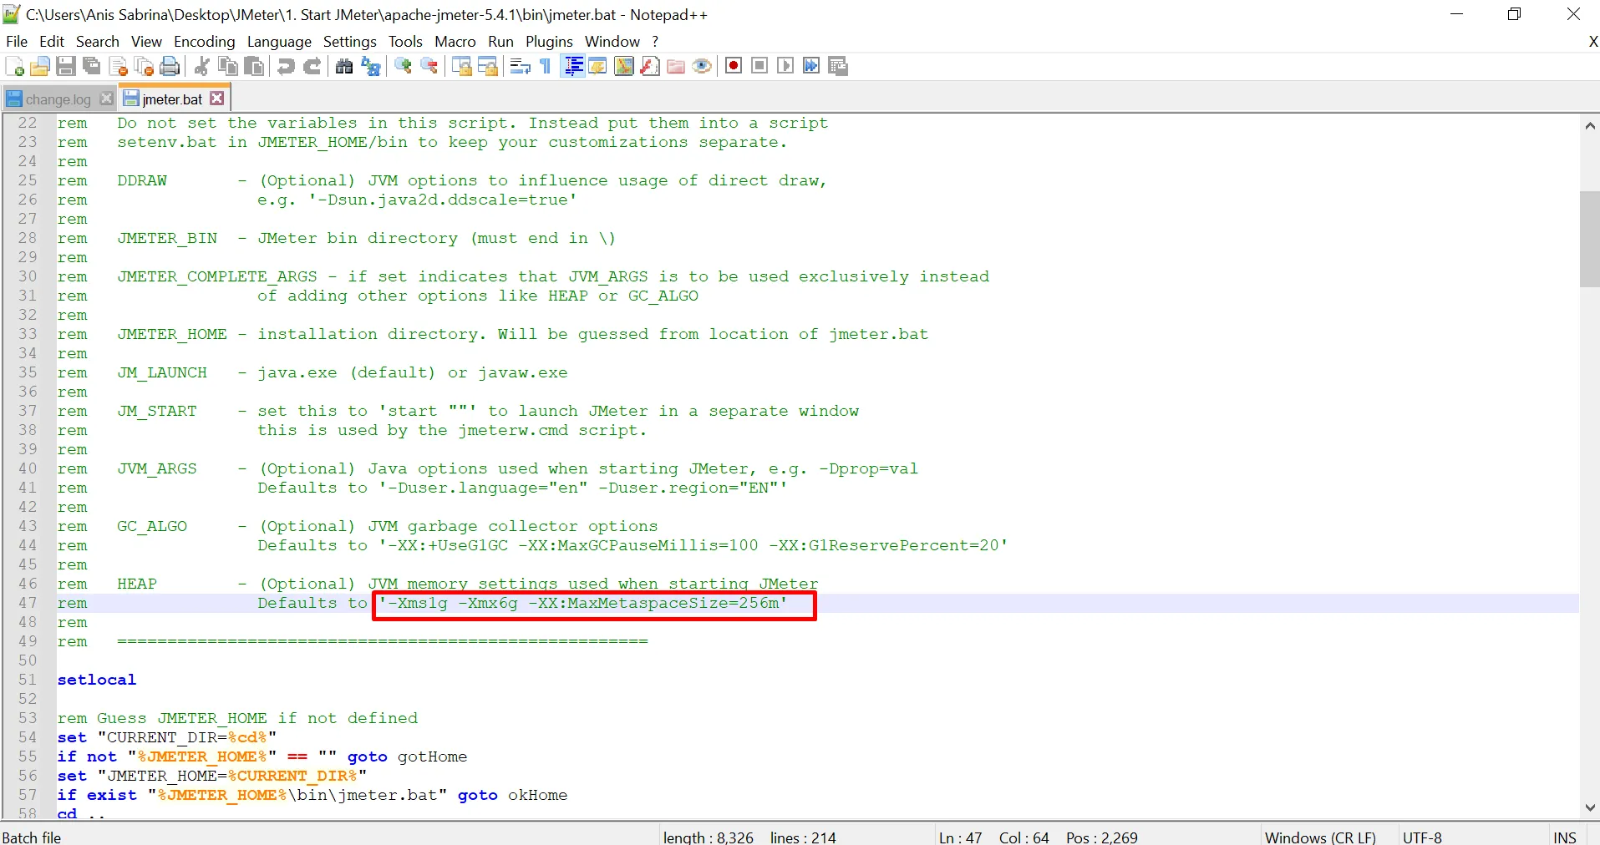The height and width of the screenshot is (845, 1600).
Task: Click the INS indicator in status bar
Action: [1564, 837]
